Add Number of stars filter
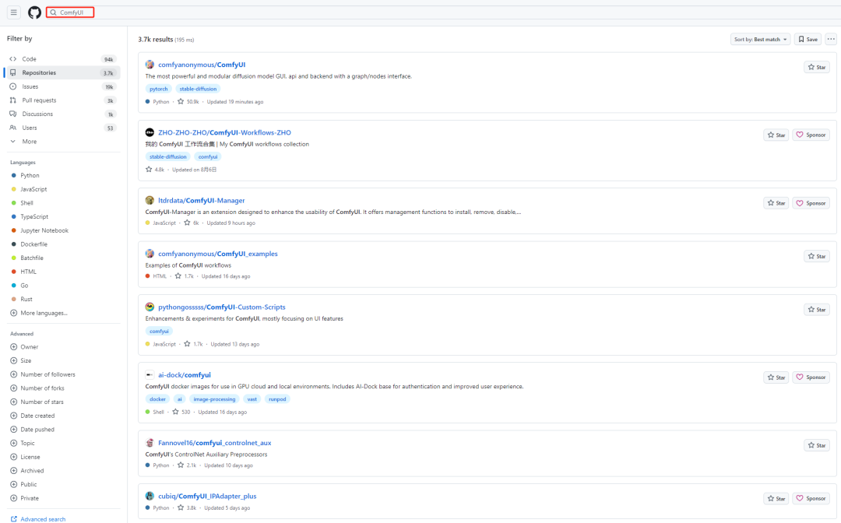The height and width of the screenshot is (523, 841). (37, 402)
